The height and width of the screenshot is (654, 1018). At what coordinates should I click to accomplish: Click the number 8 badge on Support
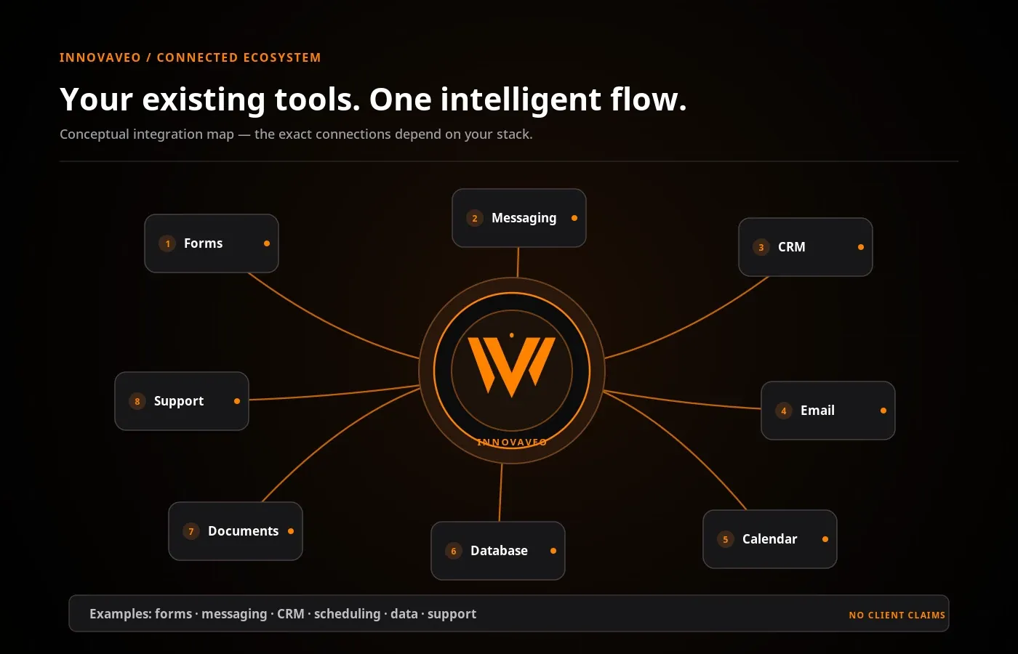pyautogui.click(x=137, y=401)
